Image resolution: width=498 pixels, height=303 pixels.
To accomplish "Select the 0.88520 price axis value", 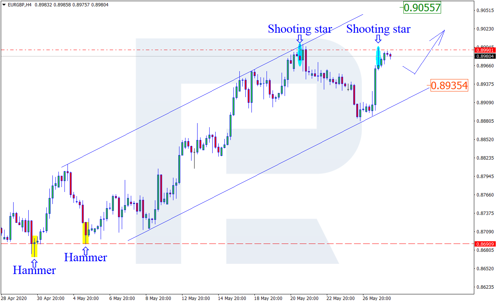I will (x=485, y=139).
